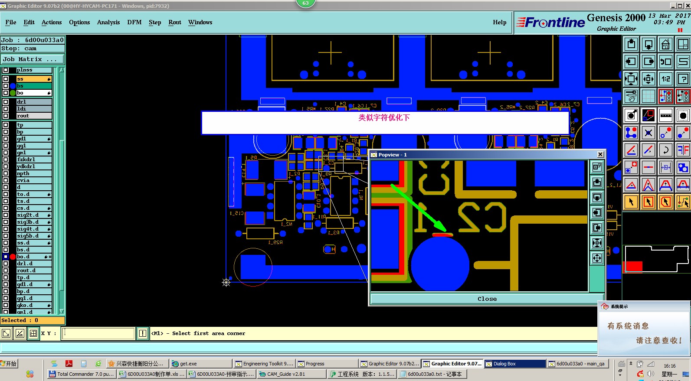Toggle the checkbox for layer tp

point(6,125)
